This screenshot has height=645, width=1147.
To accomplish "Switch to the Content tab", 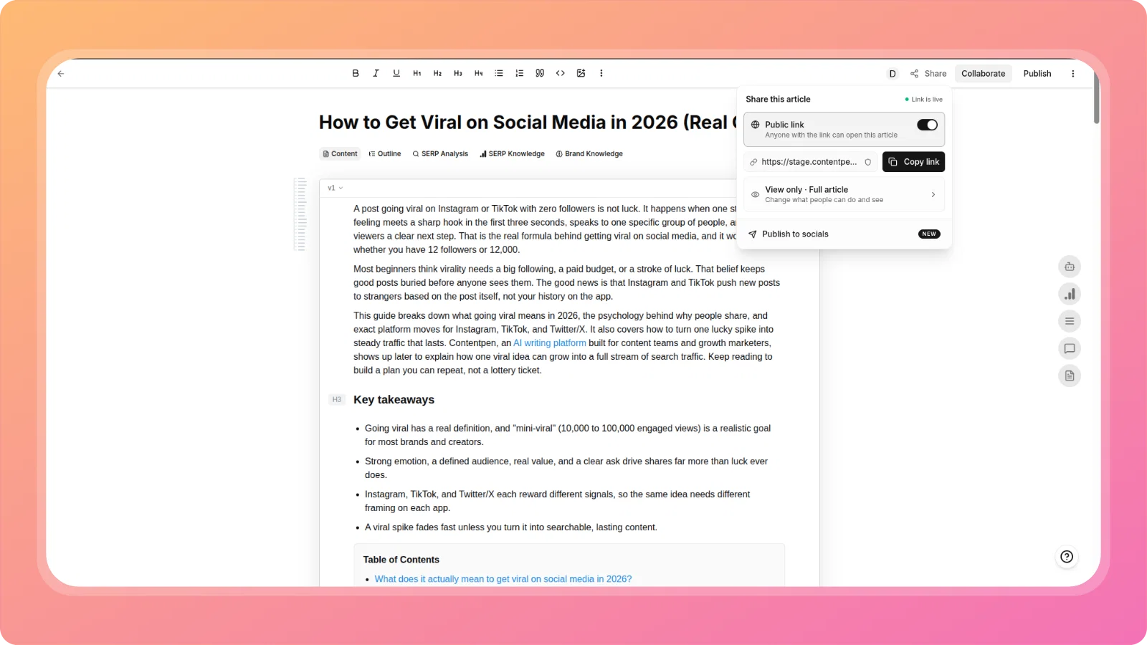I will coord(341,154).
